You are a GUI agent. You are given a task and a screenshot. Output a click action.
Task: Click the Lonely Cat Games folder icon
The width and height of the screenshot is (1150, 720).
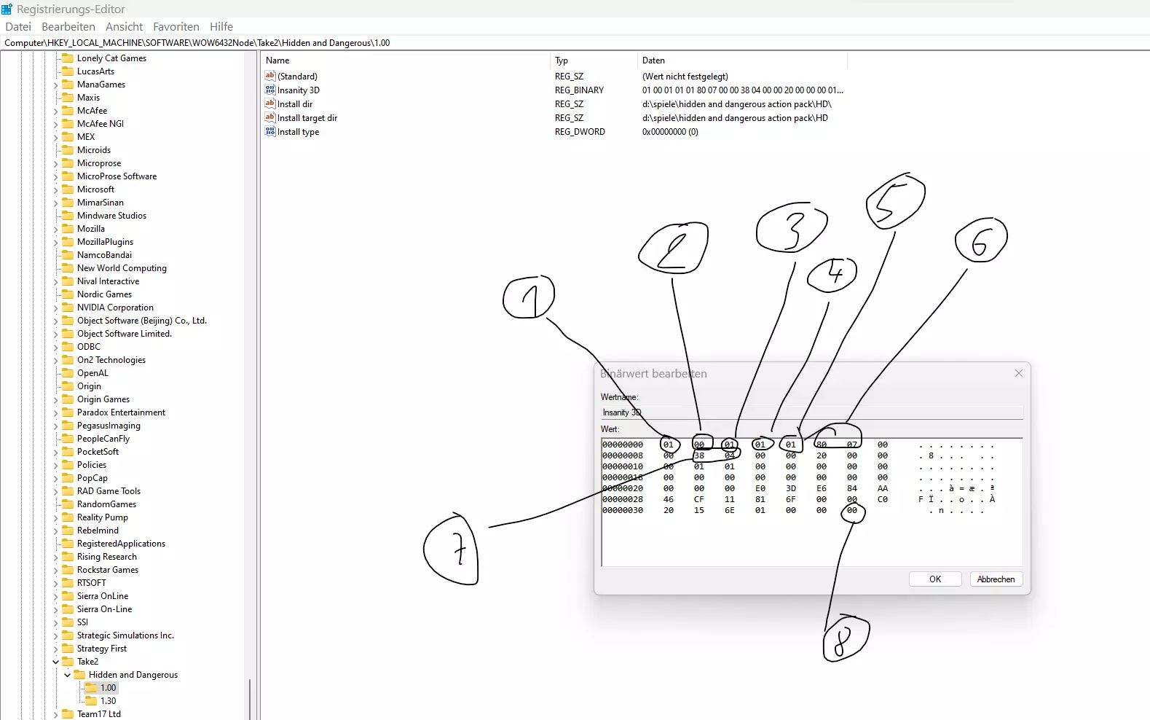click(x=68, y=58)
